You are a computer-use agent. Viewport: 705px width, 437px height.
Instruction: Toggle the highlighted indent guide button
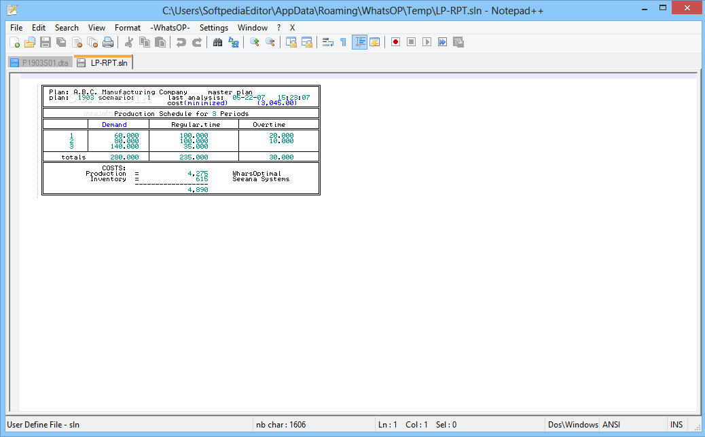(359, 42)
